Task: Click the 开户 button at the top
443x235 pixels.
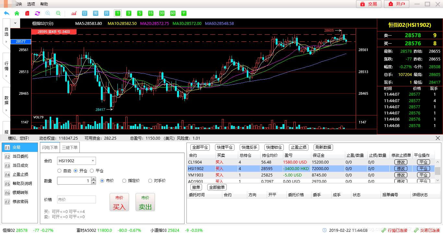Action: [397, 4]
